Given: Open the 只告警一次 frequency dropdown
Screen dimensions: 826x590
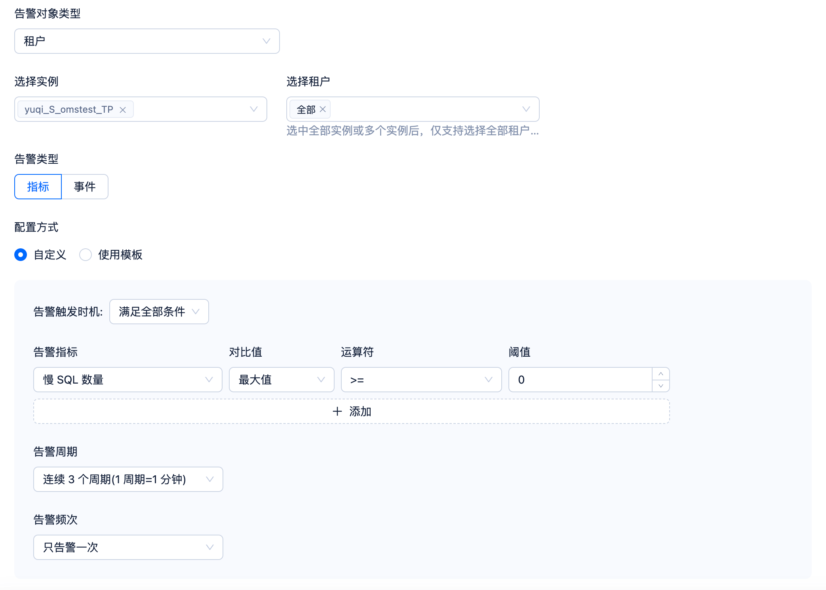Looking at the screenshot, I should pyautogui.click(x=128, y=547).
